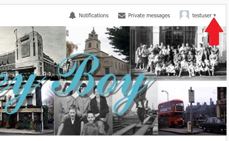229x141 pixels.
Task: Click the testuser avatar placeholder image
Action: [x=184, y=15]
